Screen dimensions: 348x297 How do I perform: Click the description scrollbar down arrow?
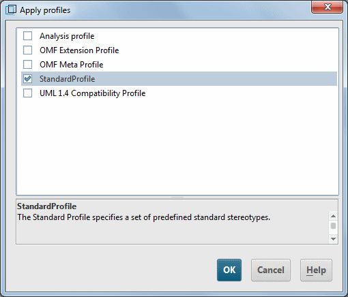click(x=333, y=239)
